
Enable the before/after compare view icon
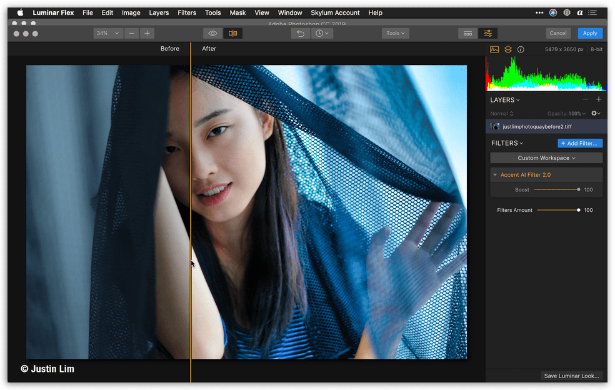[x=233, y=33]
